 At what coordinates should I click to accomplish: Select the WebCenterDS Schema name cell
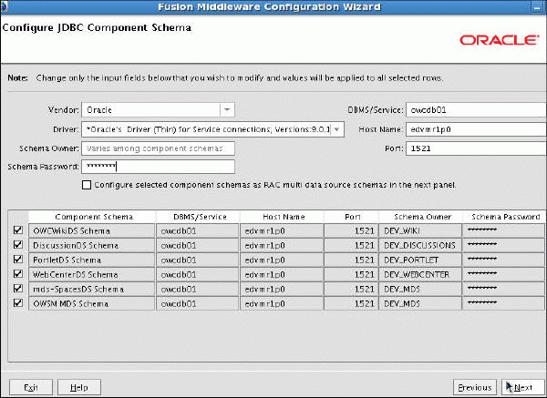coord(92,275)
